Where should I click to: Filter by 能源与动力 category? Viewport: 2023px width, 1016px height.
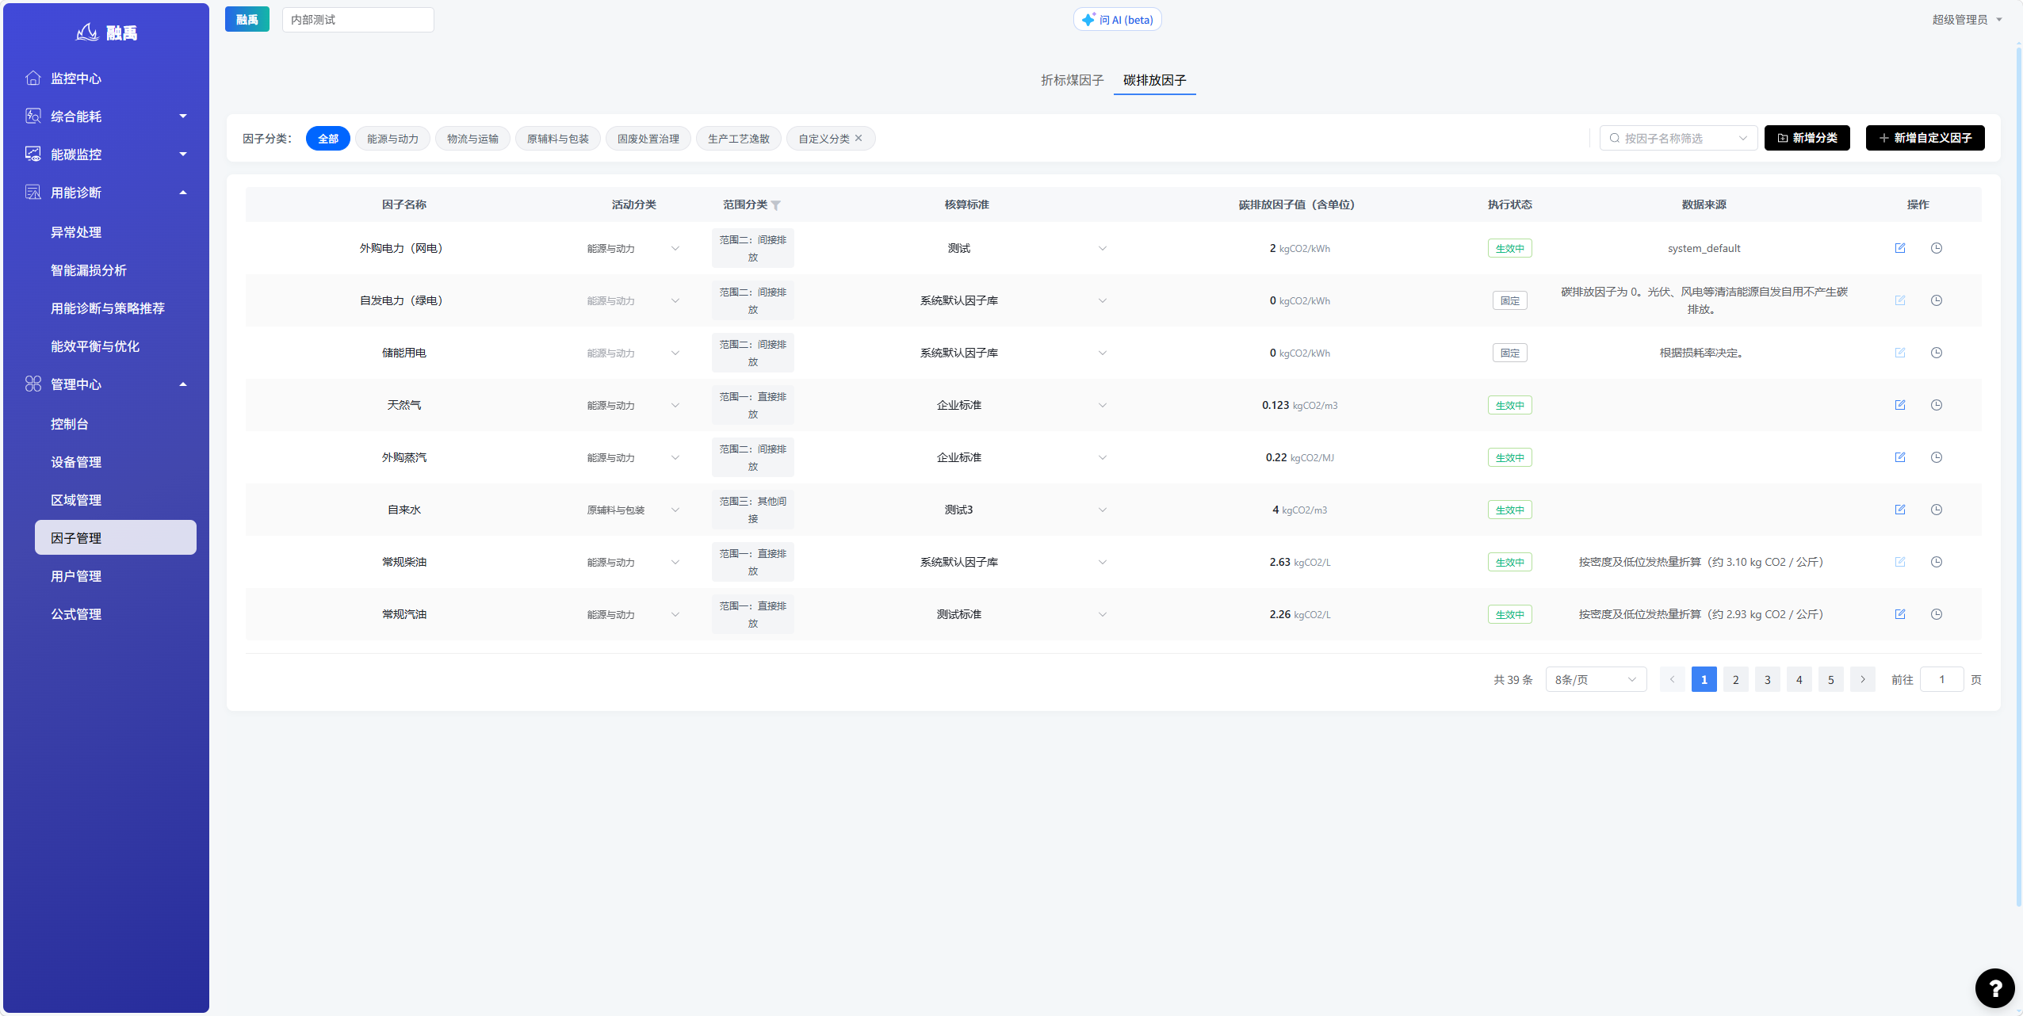(392, 138)
